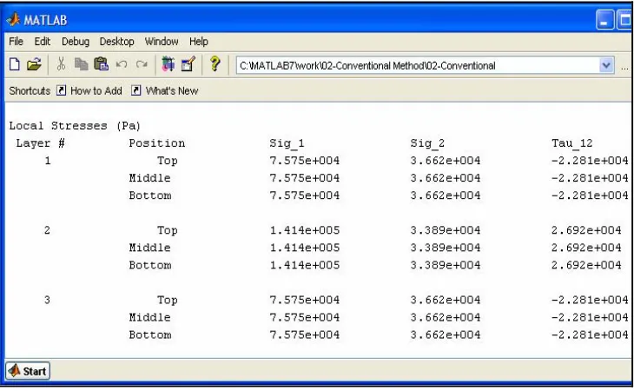Click layer 1 Top Sig_1 value 7.575e+004
Screen dimensions: 634x391
pyautogui.click(x=305, y=161)
